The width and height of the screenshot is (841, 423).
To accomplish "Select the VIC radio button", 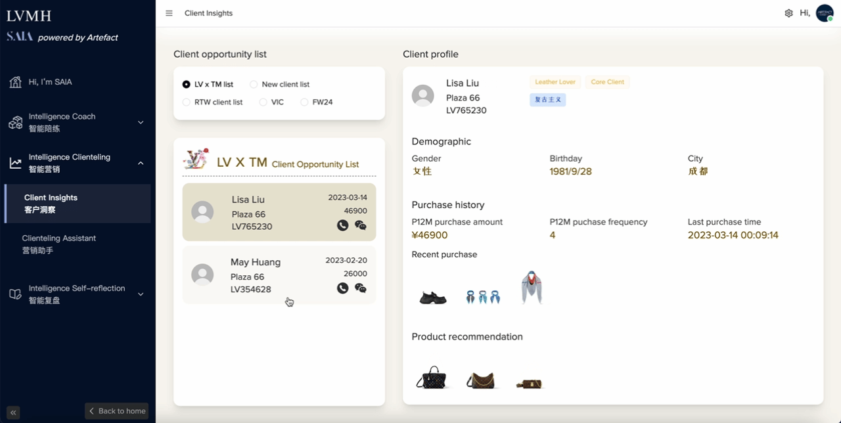I will click(x=263, y=102).
